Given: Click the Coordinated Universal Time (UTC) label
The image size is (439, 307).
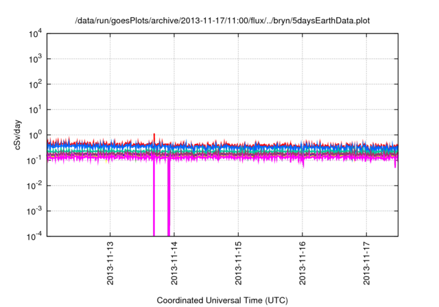Looking at the screenshot, I should coord(222,300).
